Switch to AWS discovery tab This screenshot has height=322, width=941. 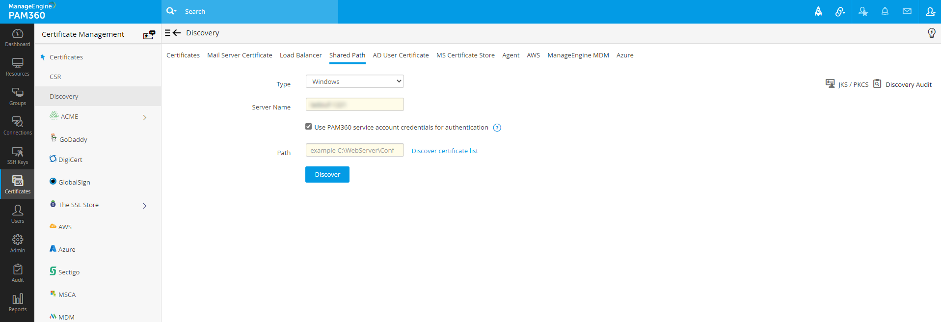pos(533,55)
